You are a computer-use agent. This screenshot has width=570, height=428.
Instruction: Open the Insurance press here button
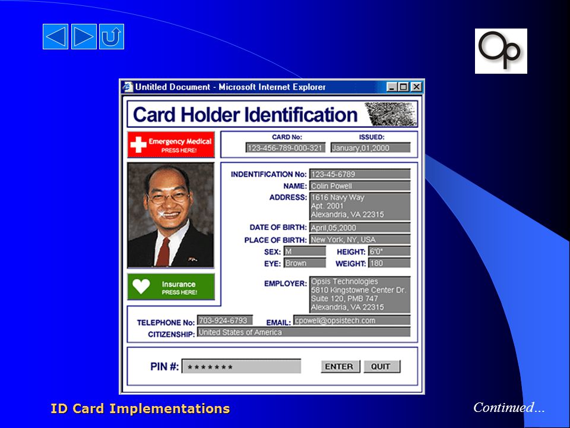[x=171, y=287]
